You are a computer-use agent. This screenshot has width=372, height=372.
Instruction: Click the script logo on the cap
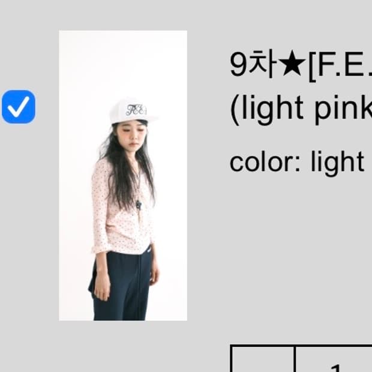tap(136, 110)
